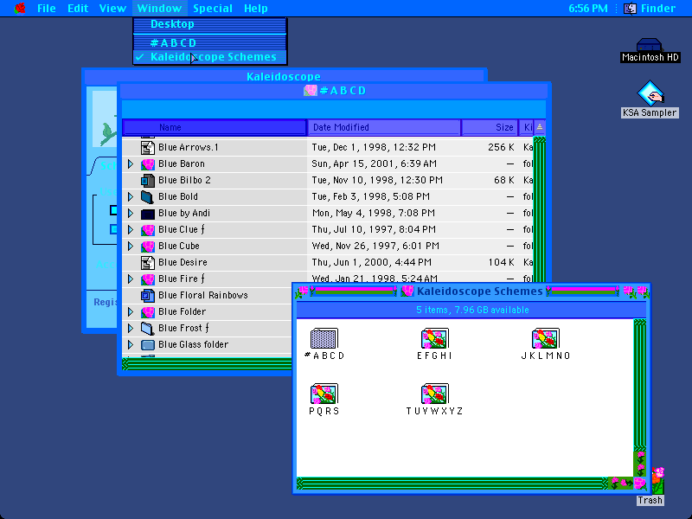This screenshot has height=519, width=692.
Task: Click the Blue Floral Rainbows file icon
Action: [x=148, y=296]
